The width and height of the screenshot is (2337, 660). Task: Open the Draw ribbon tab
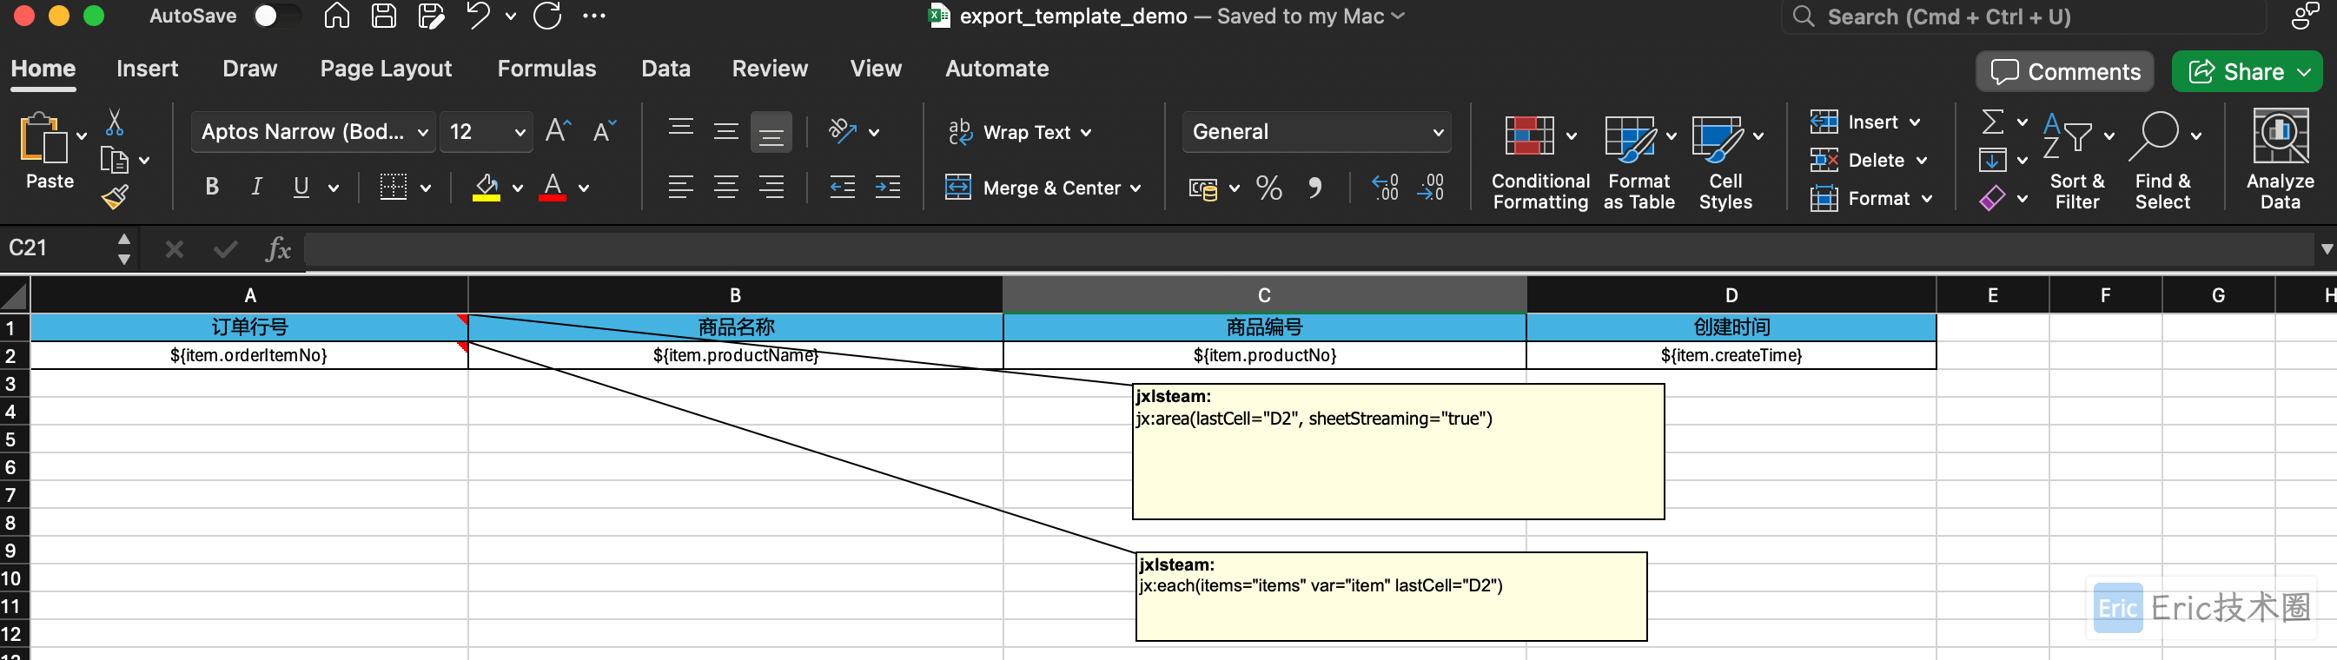[x=249, y=69]
